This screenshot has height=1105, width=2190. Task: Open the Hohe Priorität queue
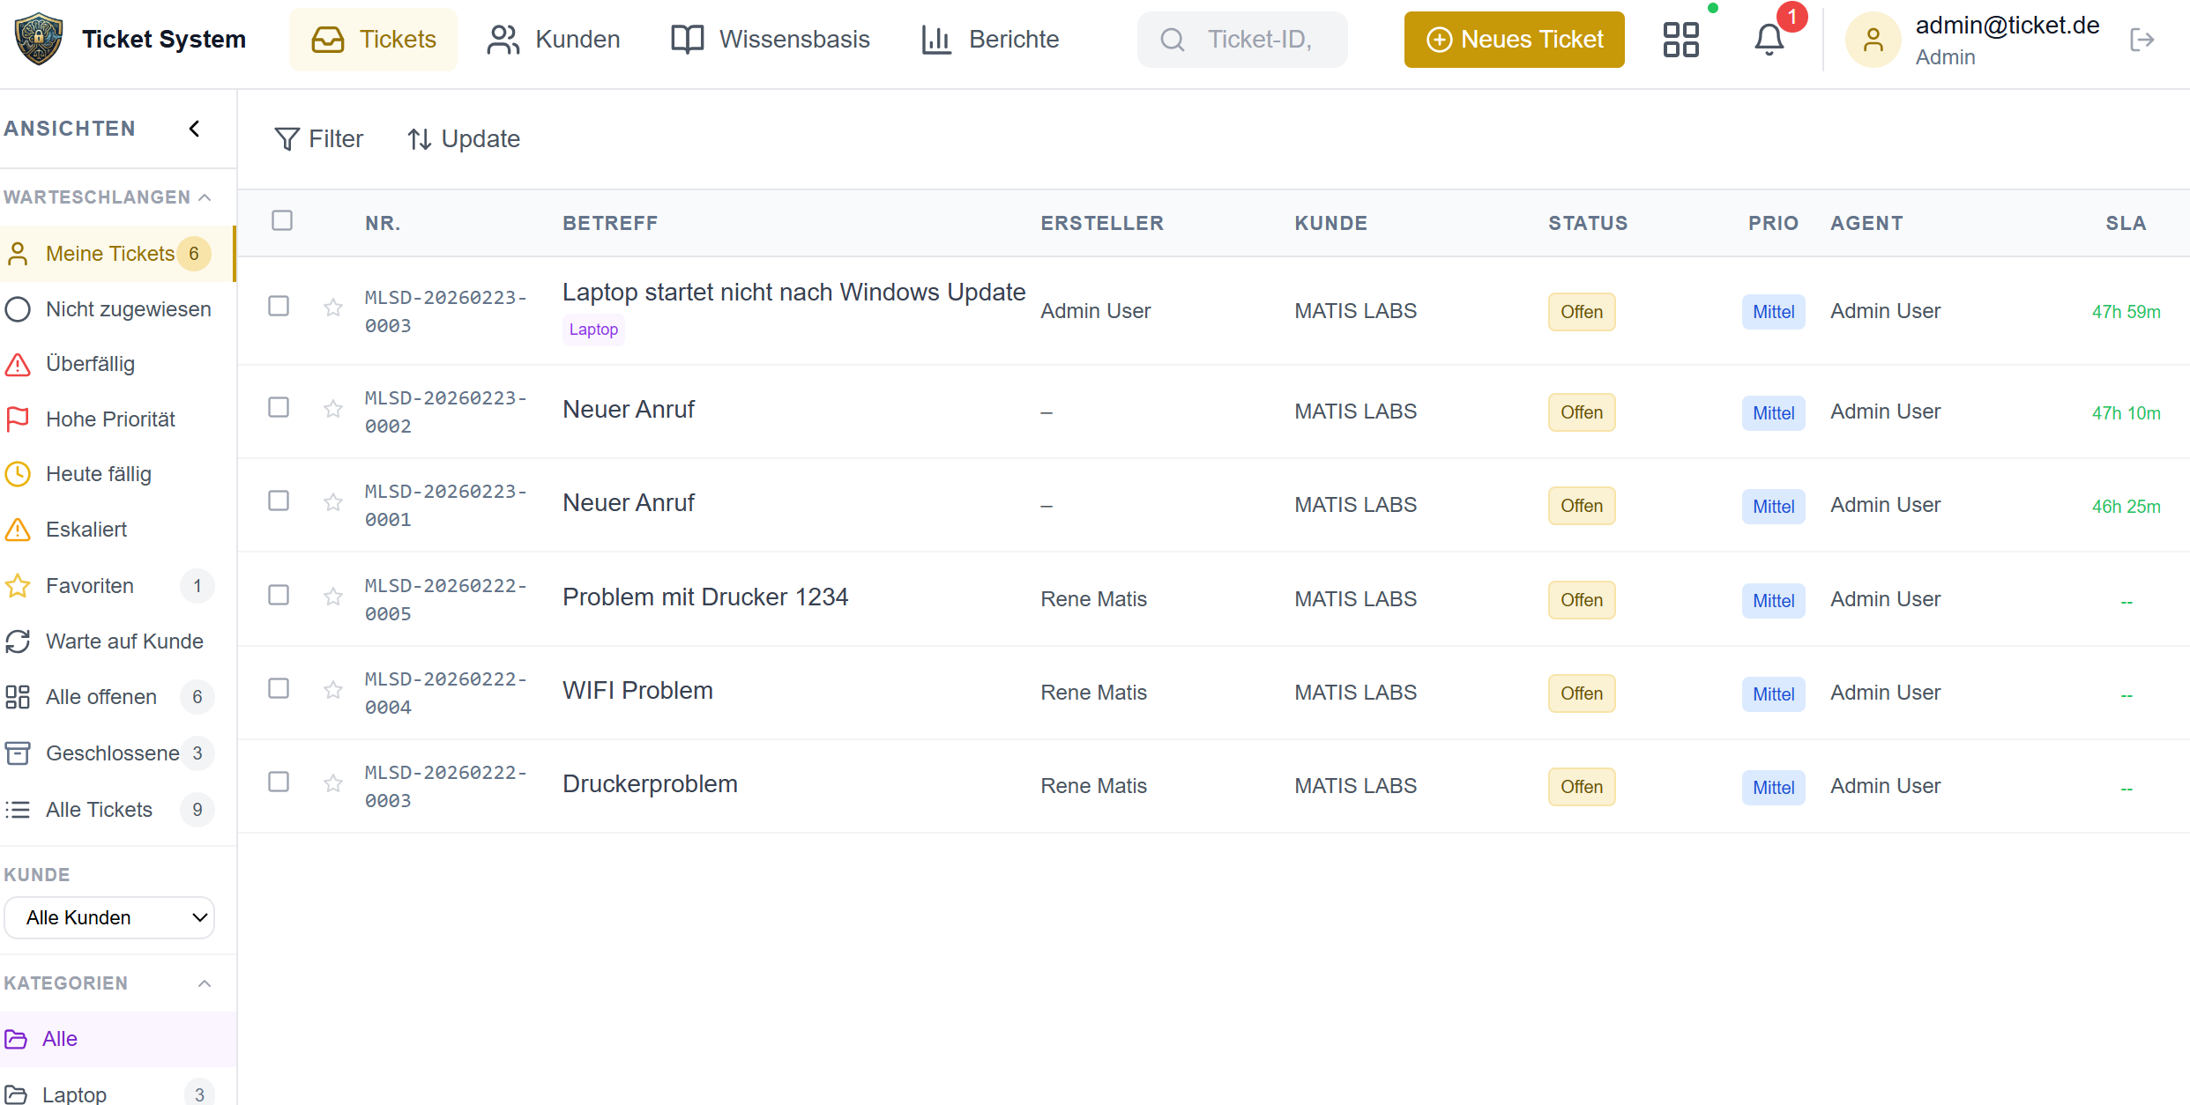[110, 419]
